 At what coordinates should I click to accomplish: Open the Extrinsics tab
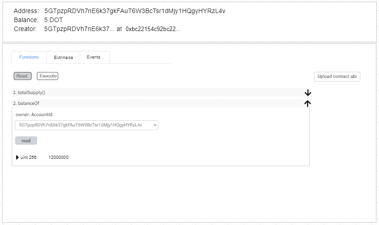63,58
